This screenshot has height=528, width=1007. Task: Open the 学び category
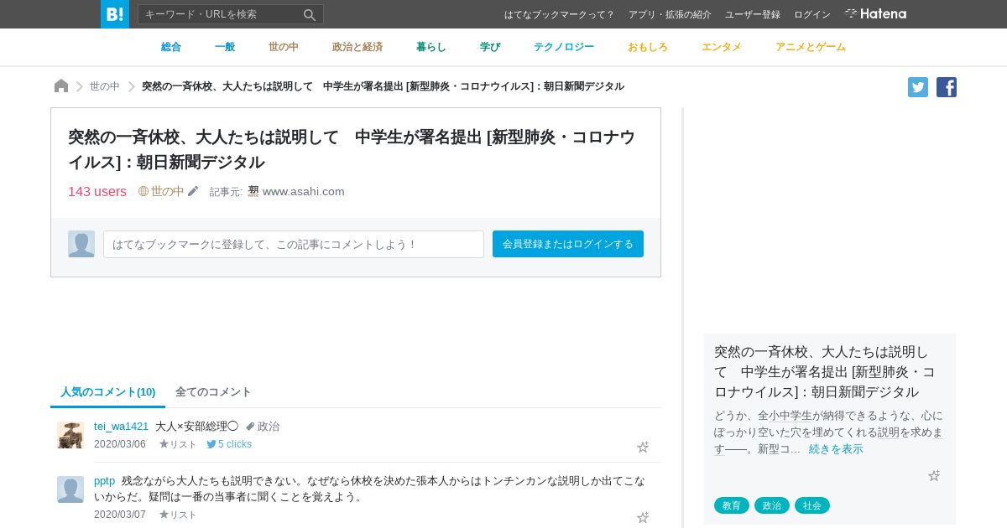pos(490,47)
